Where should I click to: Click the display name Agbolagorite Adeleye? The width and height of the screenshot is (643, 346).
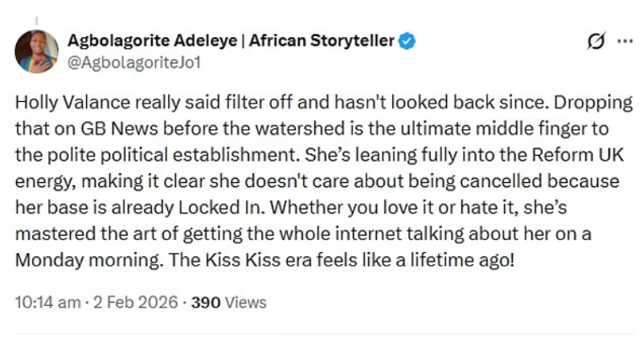[153, 41]
